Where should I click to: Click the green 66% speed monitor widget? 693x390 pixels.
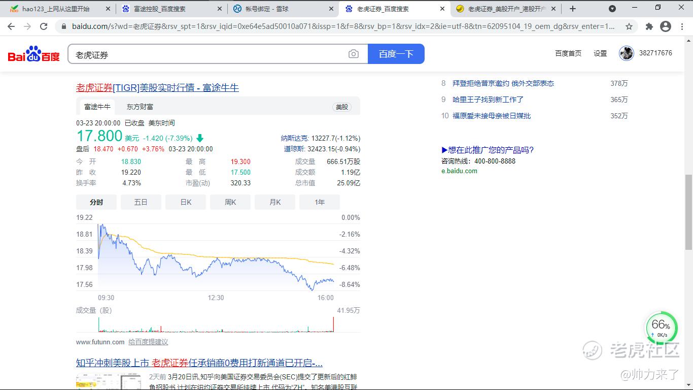coord(661,328)
